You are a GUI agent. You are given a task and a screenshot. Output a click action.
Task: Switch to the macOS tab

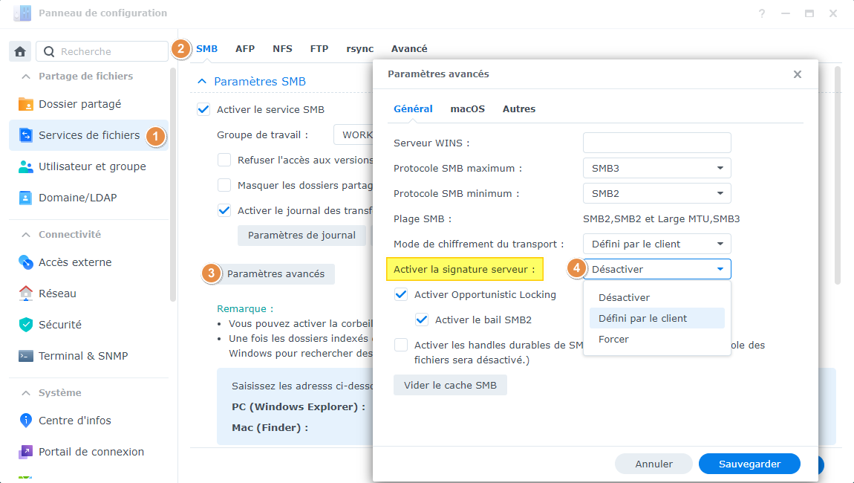click(467, 108)
